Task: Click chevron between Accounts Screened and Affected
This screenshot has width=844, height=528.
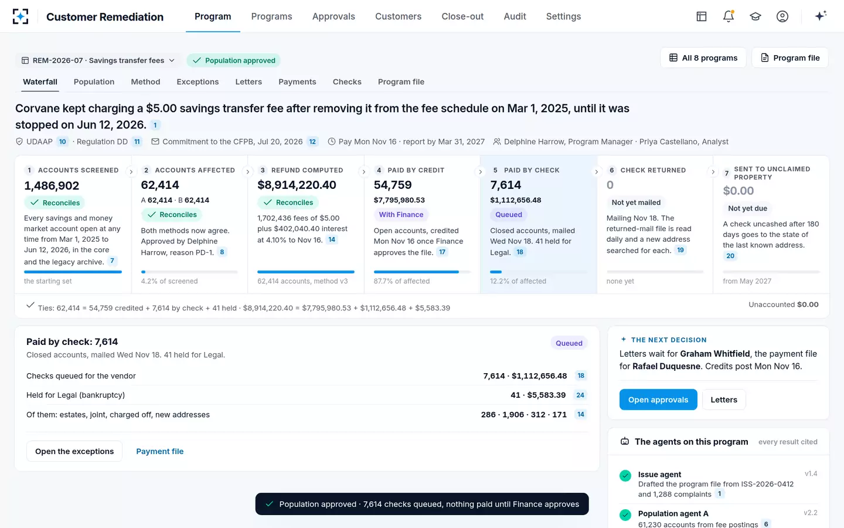Action: click(x=131, y=172)
